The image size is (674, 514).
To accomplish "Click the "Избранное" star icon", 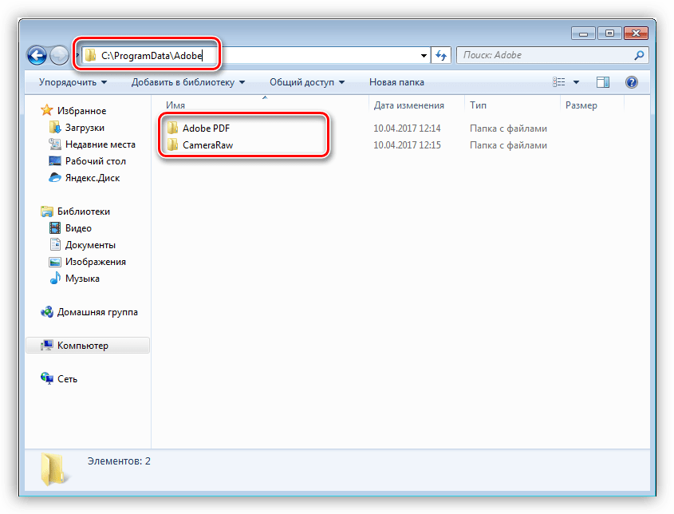I will (x=46, y=110).
